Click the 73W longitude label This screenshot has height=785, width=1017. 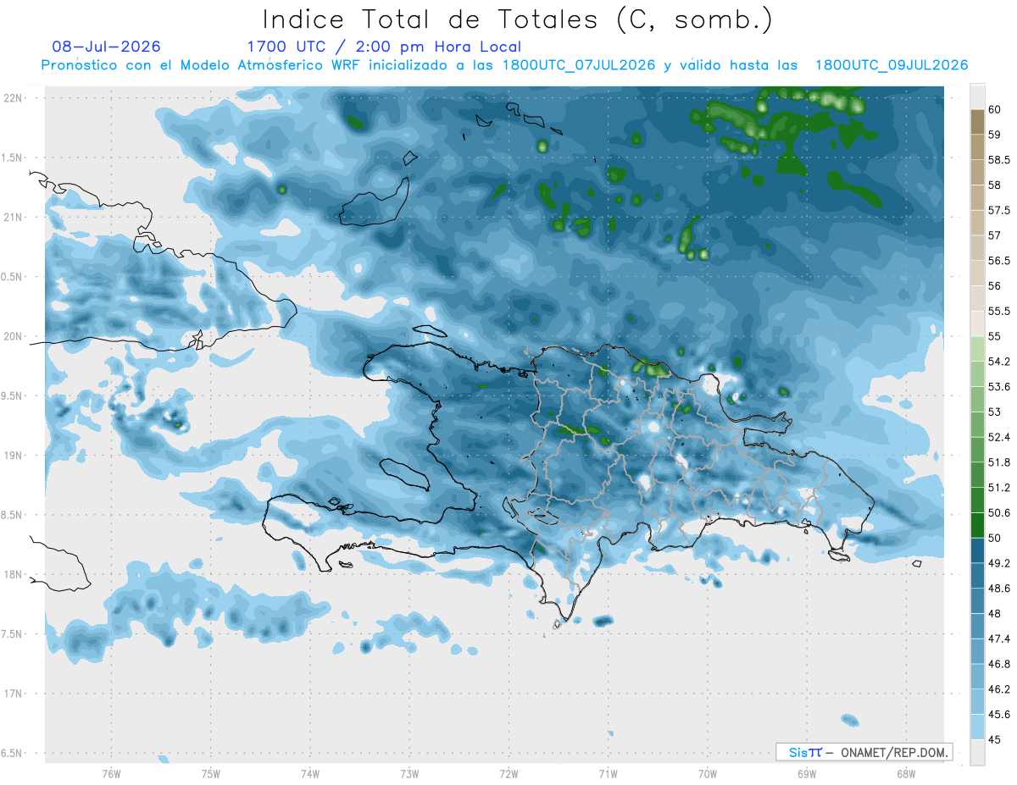pyautogui.click(x=409, y=772)
